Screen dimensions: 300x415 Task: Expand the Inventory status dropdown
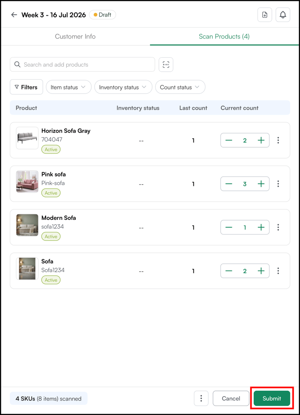point(123,87)
